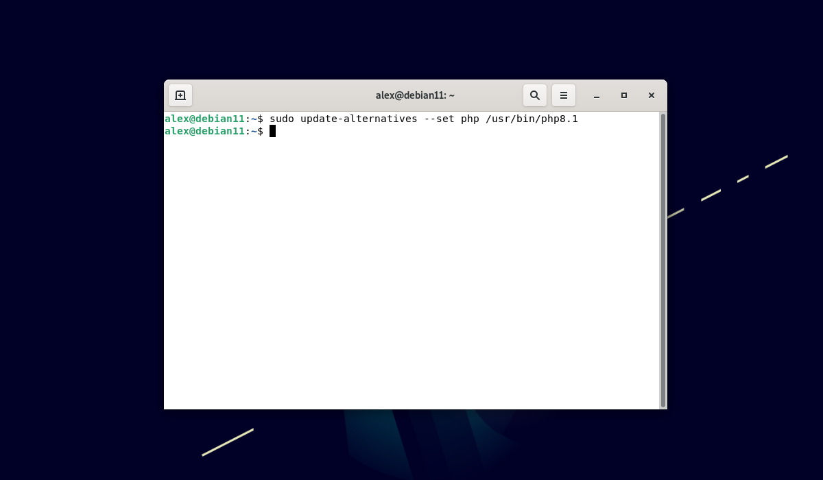Click update-alternatives in the command line

point(359,119)
